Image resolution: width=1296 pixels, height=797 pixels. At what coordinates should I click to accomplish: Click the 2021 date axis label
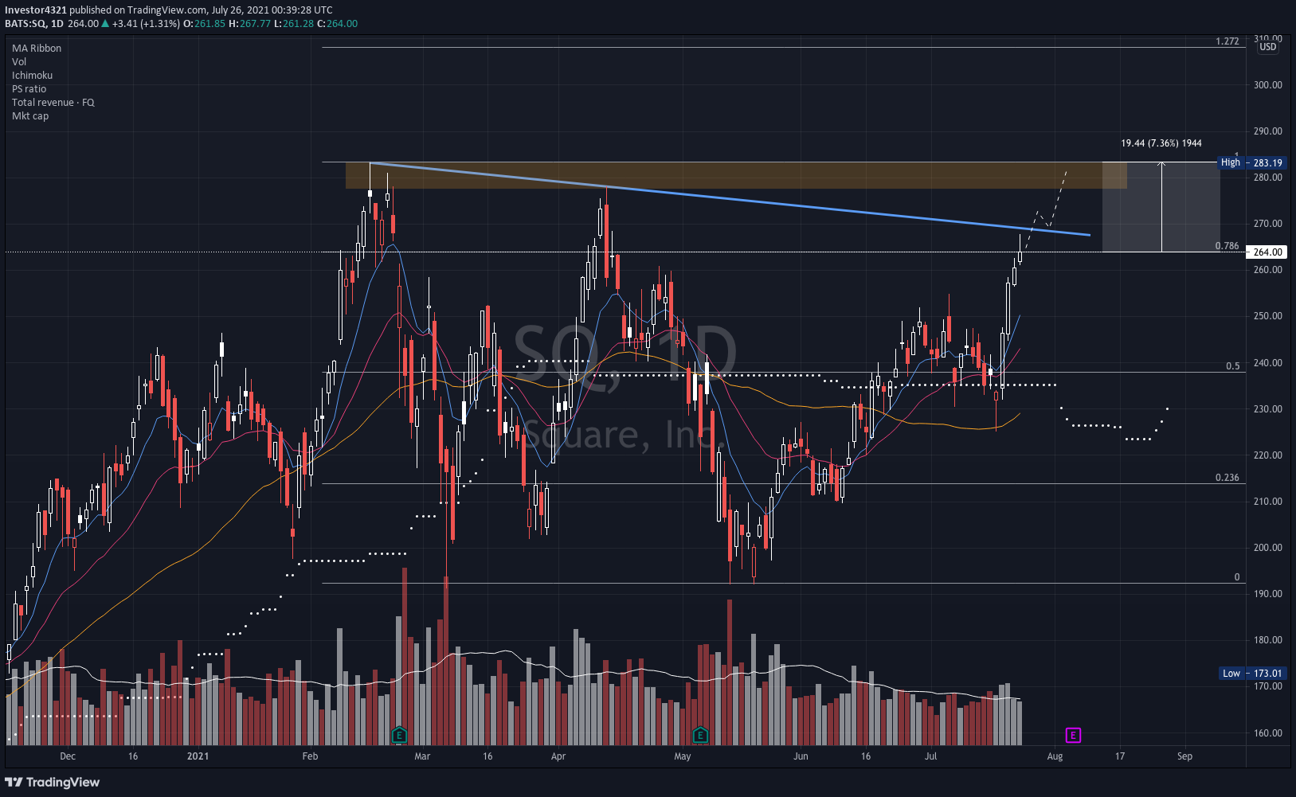(198, 756)
